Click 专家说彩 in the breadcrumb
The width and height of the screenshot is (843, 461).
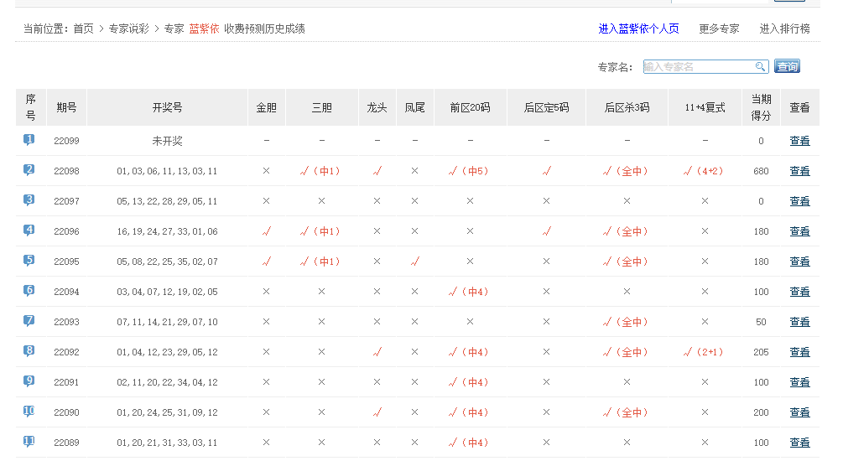128,28
